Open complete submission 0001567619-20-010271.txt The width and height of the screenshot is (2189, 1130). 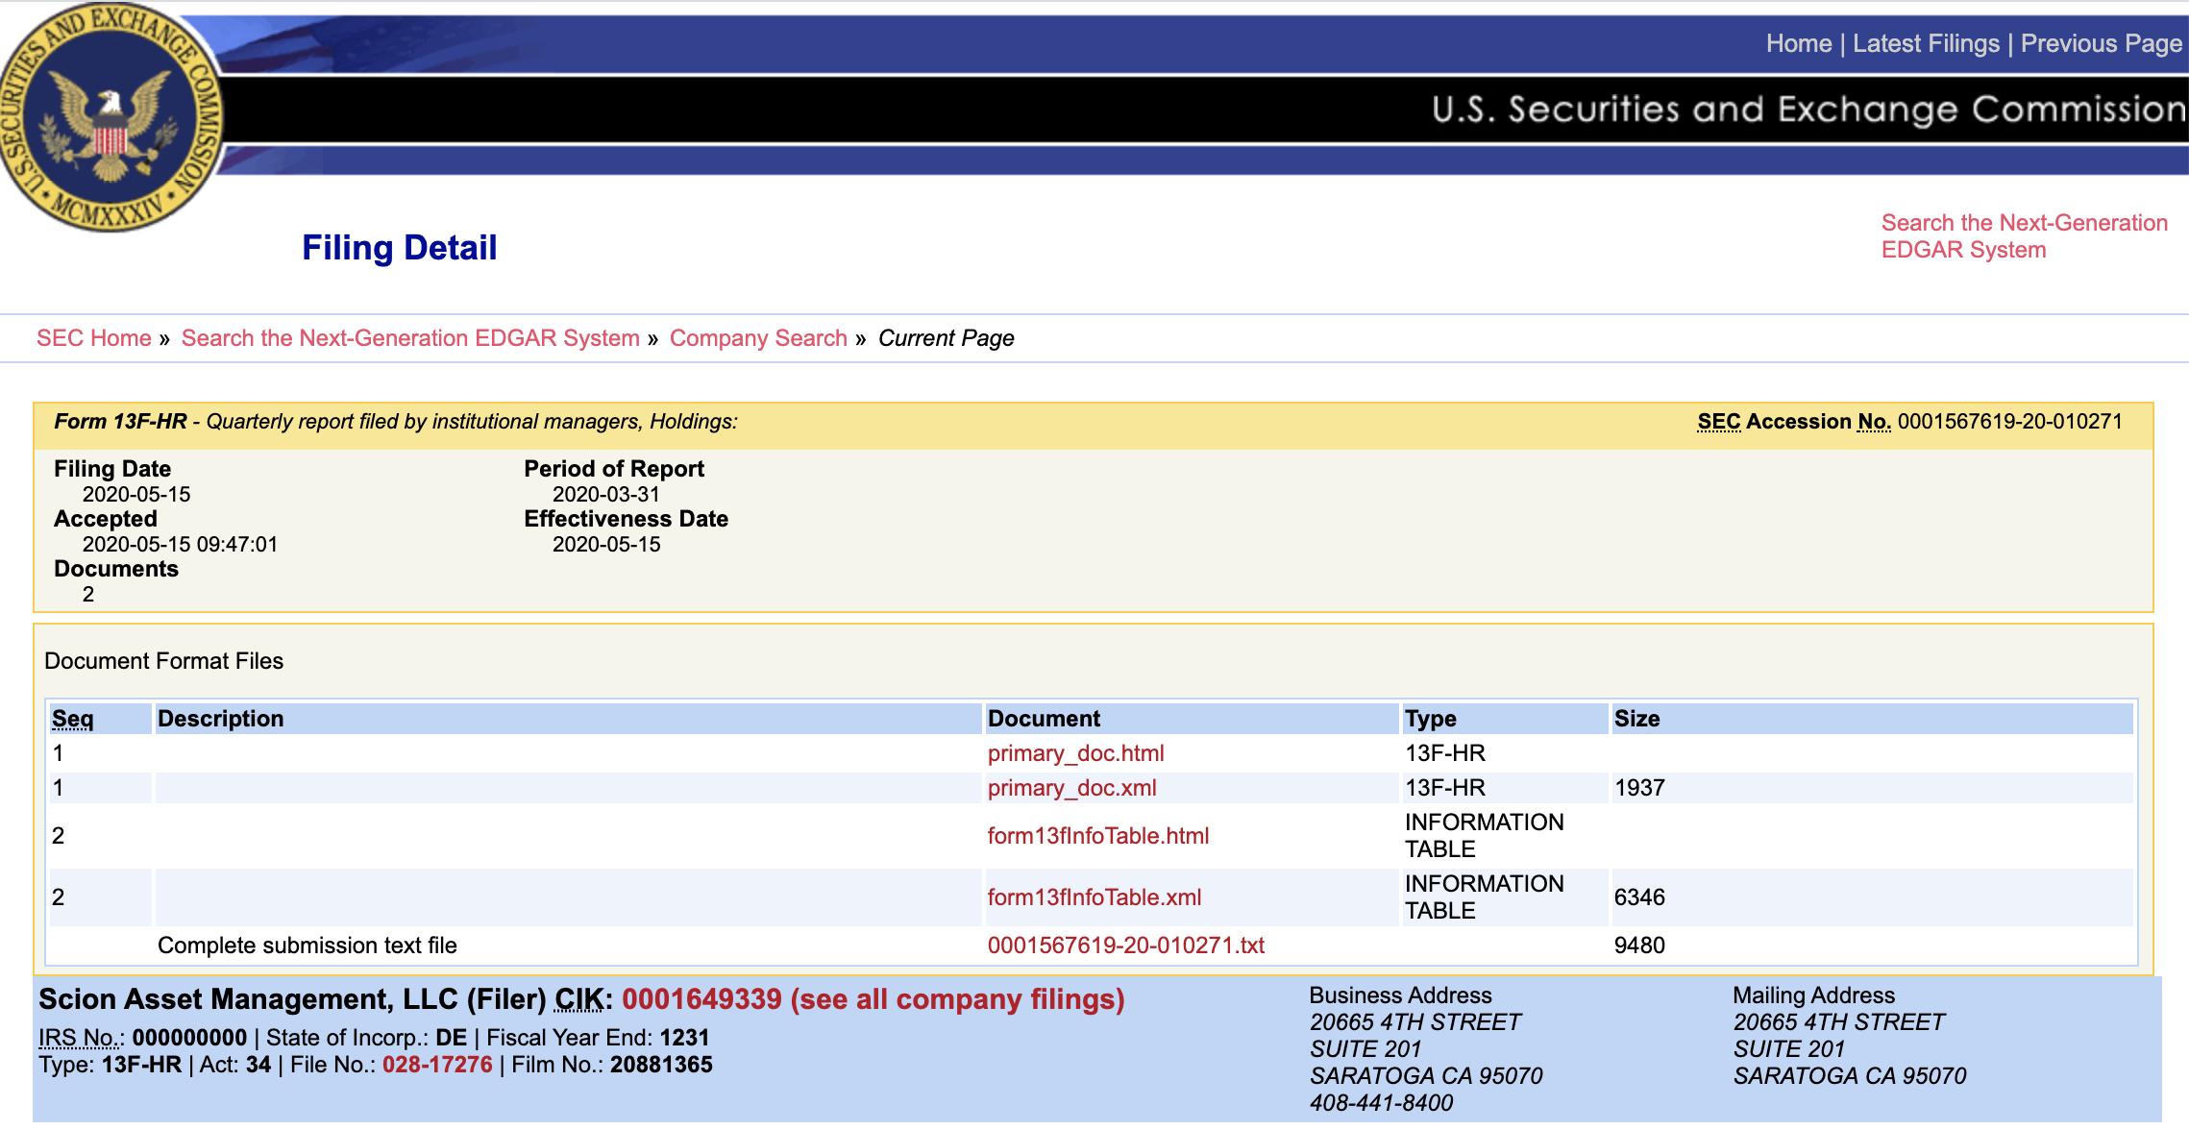coord(1126,946)
